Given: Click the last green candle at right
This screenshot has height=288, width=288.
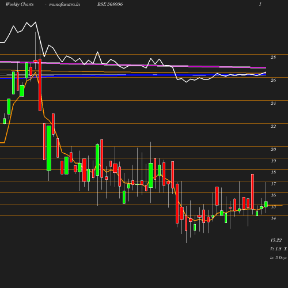Looking at the screenshot, I should (x=266, y=204).
